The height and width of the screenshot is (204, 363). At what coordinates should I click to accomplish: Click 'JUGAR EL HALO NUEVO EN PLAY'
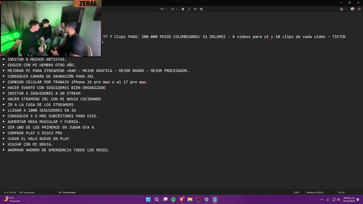pos(38,139)
